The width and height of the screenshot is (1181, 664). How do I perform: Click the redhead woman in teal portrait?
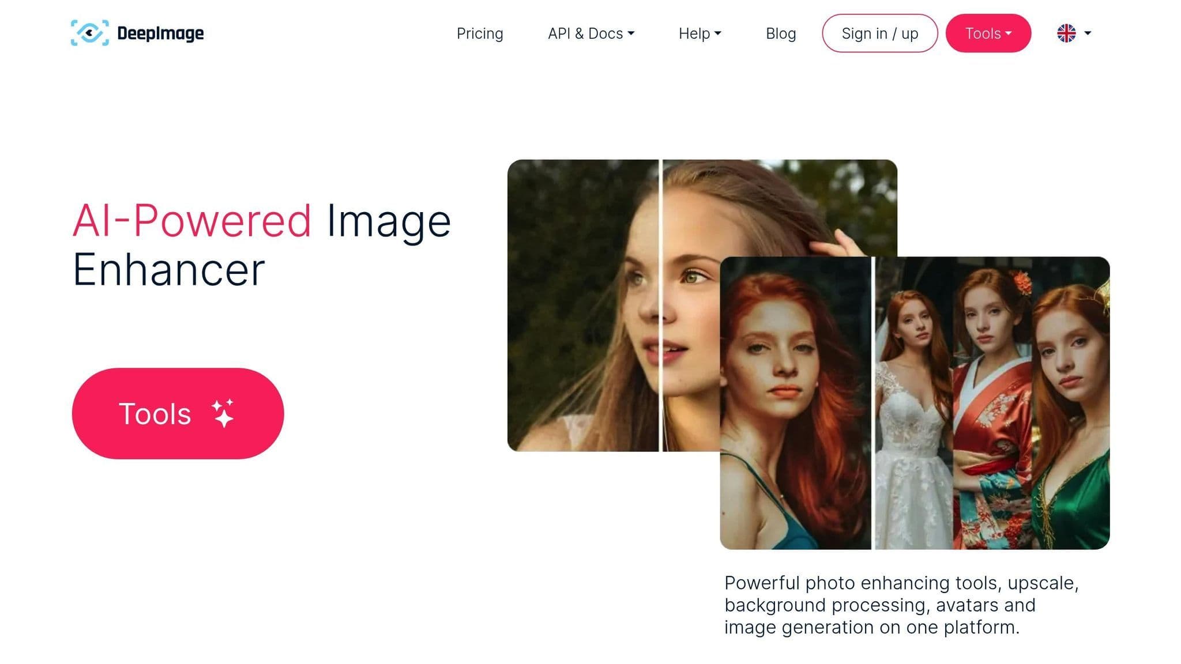click(796, 403)
